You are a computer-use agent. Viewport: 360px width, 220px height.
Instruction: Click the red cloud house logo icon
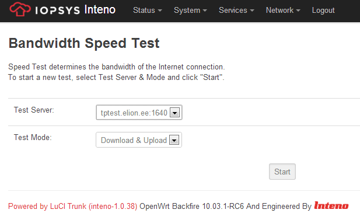(20, 9)
